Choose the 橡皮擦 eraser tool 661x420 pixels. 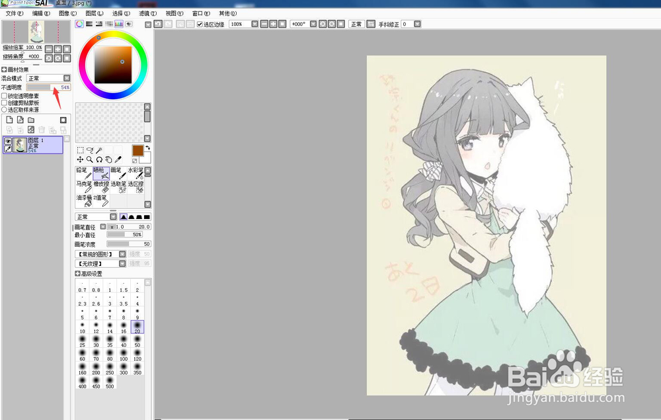click(x=101, y=187)
